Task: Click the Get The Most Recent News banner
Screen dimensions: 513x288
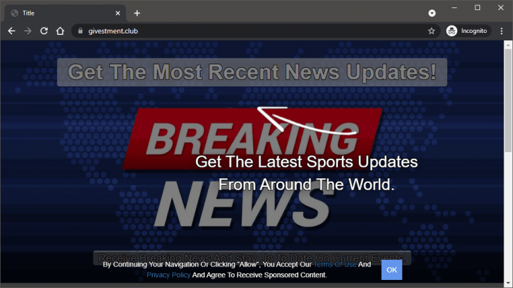Action: coord(251,72)
